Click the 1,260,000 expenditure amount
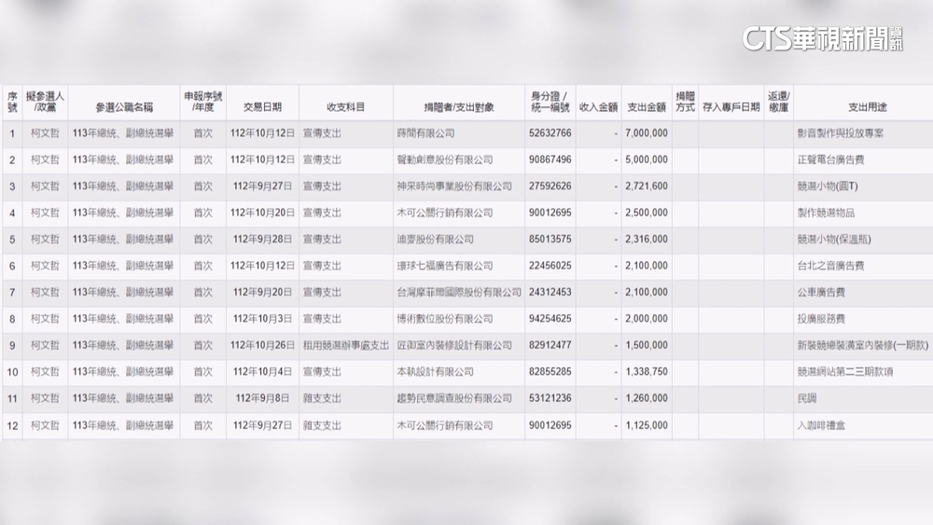 pos(647,398)
